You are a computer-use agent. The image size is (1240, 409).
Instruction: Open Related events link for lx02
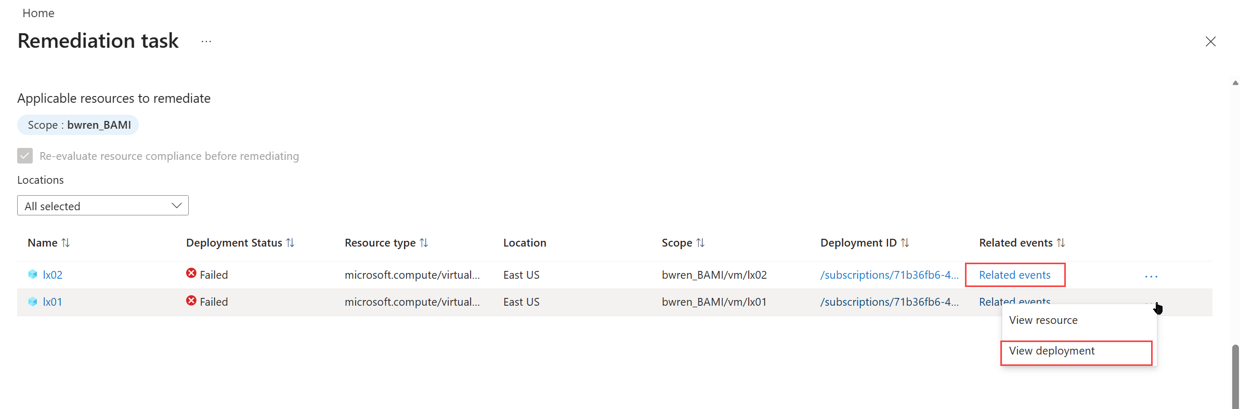(1014, 275)
